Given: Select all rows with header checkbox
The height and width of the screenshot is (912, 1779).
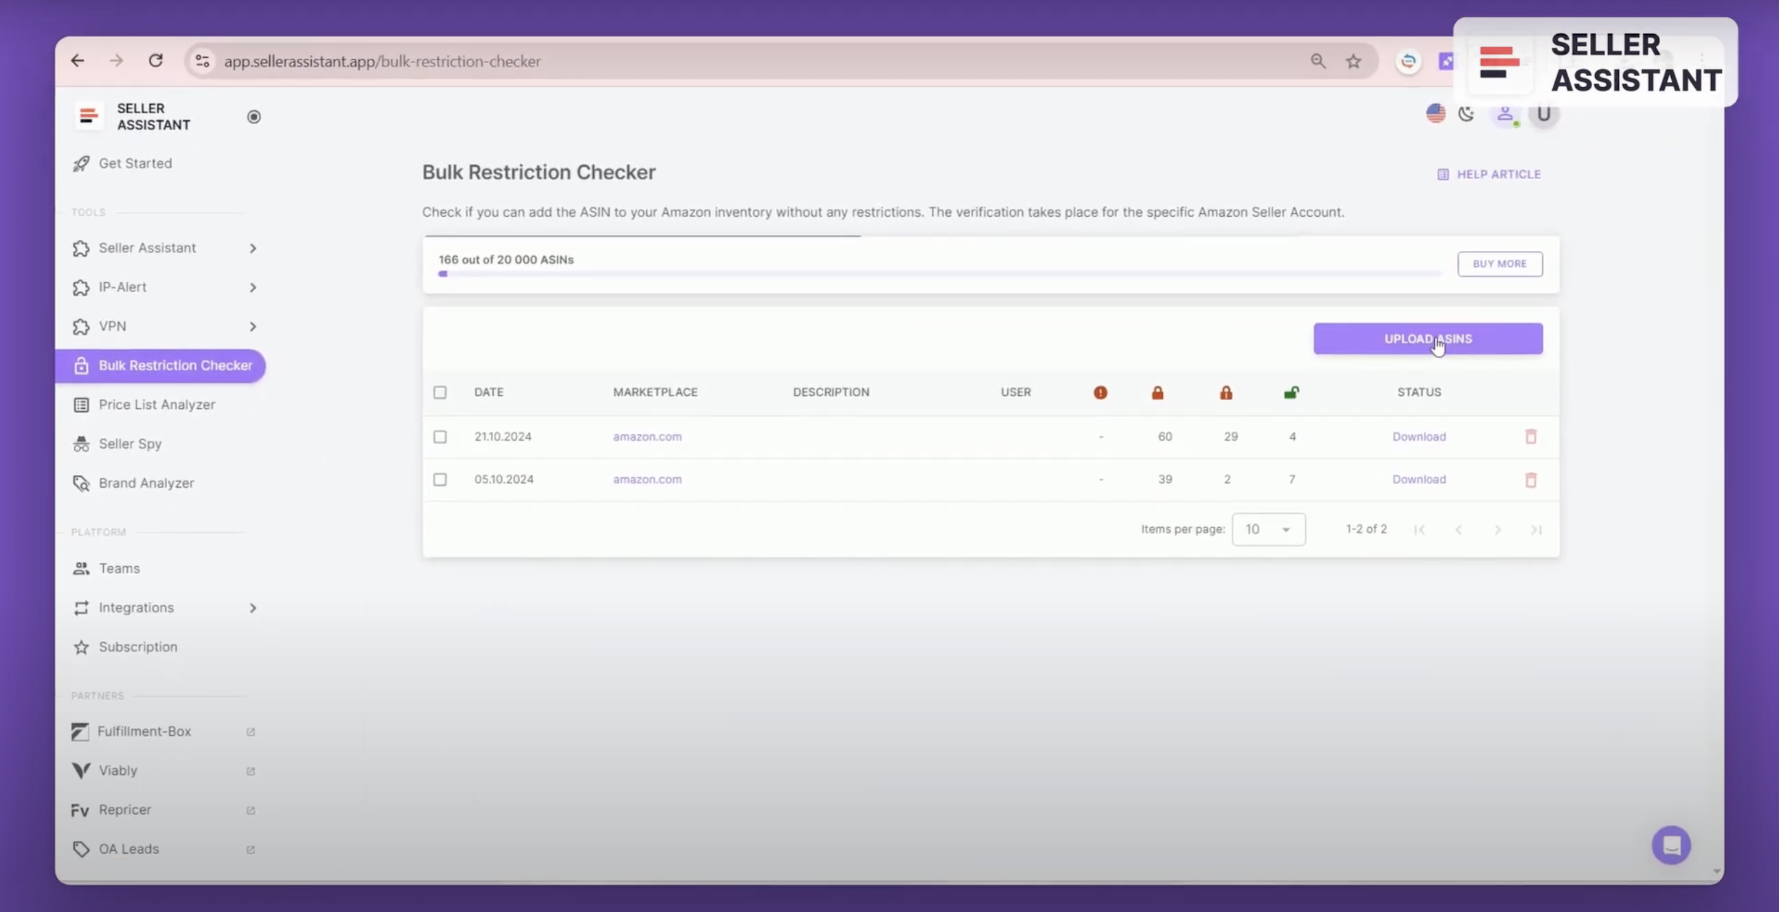Looking at the screenshot, I should 440,392.
